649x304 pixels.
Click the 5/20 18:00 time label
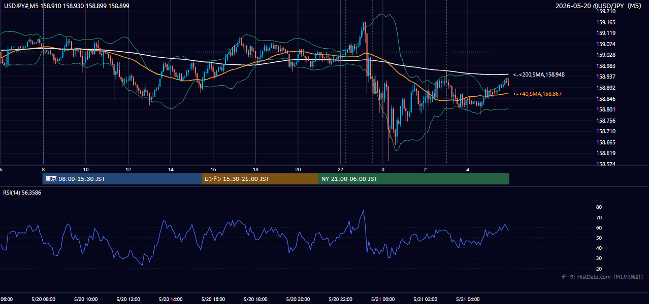[x=255, y=299]
